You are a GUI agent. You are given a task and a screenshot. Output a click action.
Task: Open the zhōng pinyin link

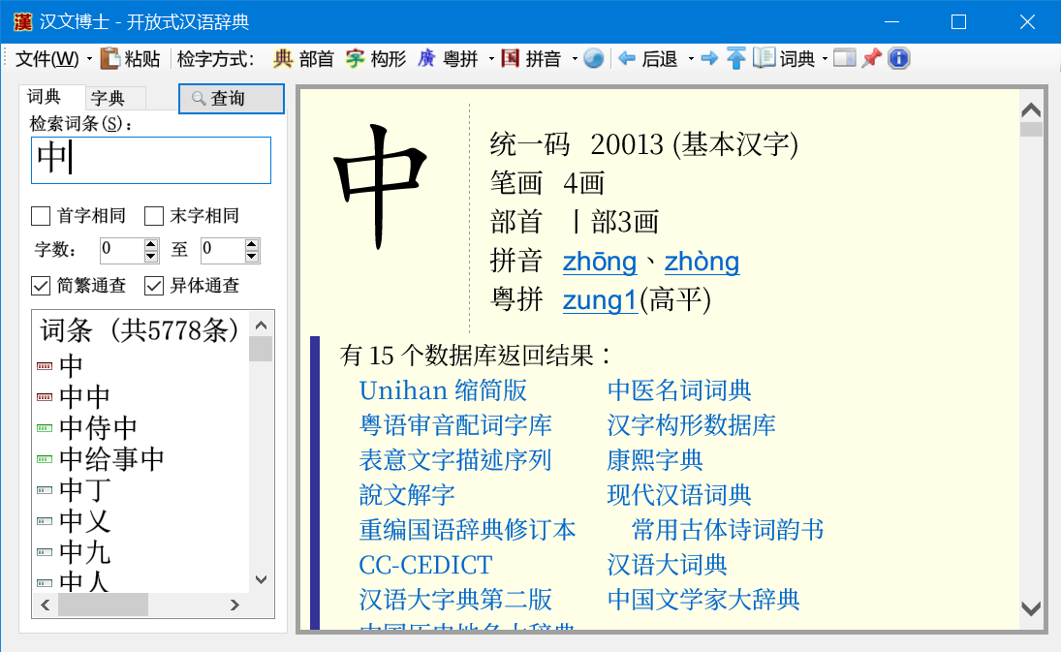pos(600,262)
